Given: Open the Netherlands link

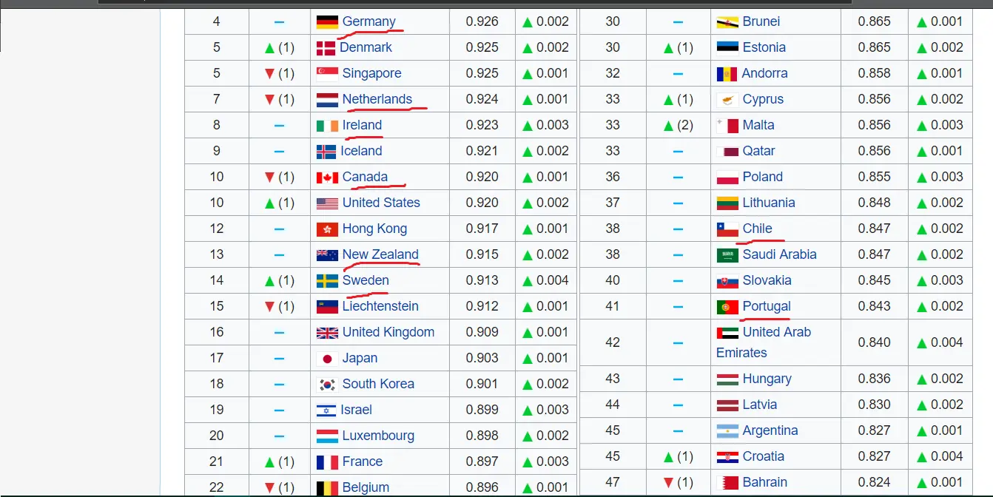Looking at the screenshot, I should coord(377,99).
